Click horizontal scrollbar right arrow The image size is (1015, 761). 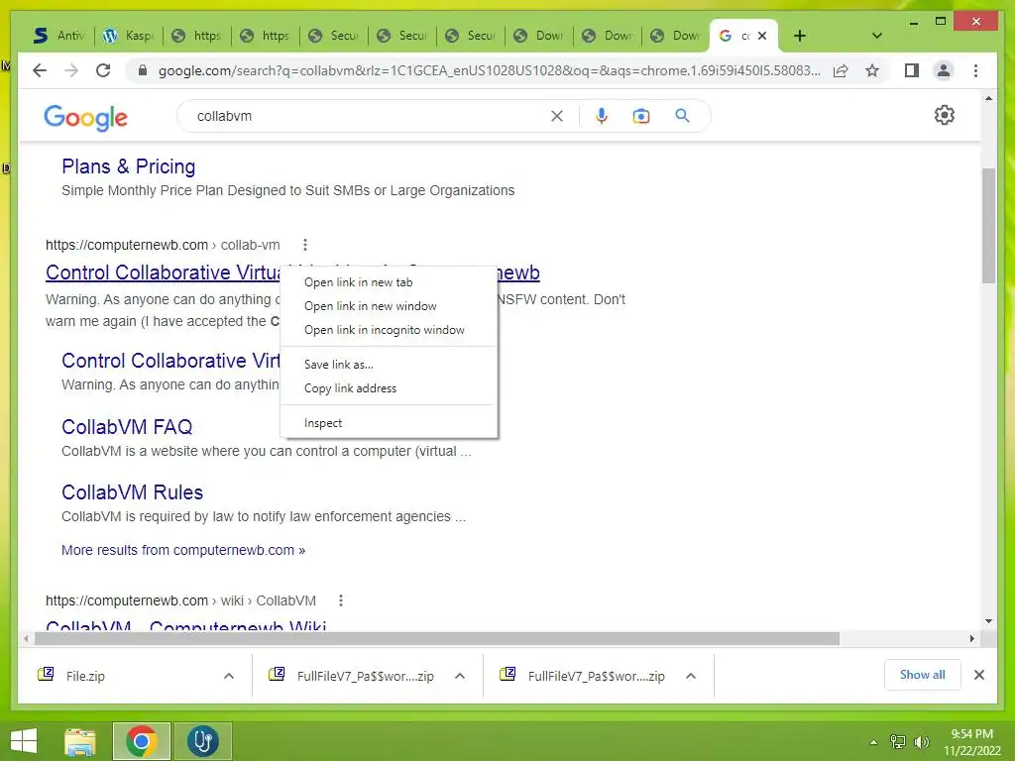point(971,639)
